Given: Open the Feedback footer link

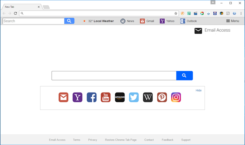Looking at the screenshot, I should pos(167,140).
